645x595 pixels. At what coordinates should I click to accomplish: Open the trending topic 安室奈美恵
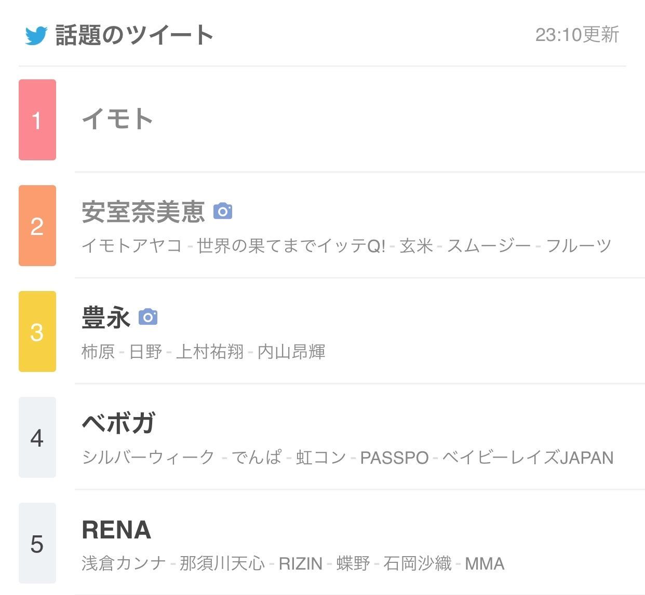143,212
